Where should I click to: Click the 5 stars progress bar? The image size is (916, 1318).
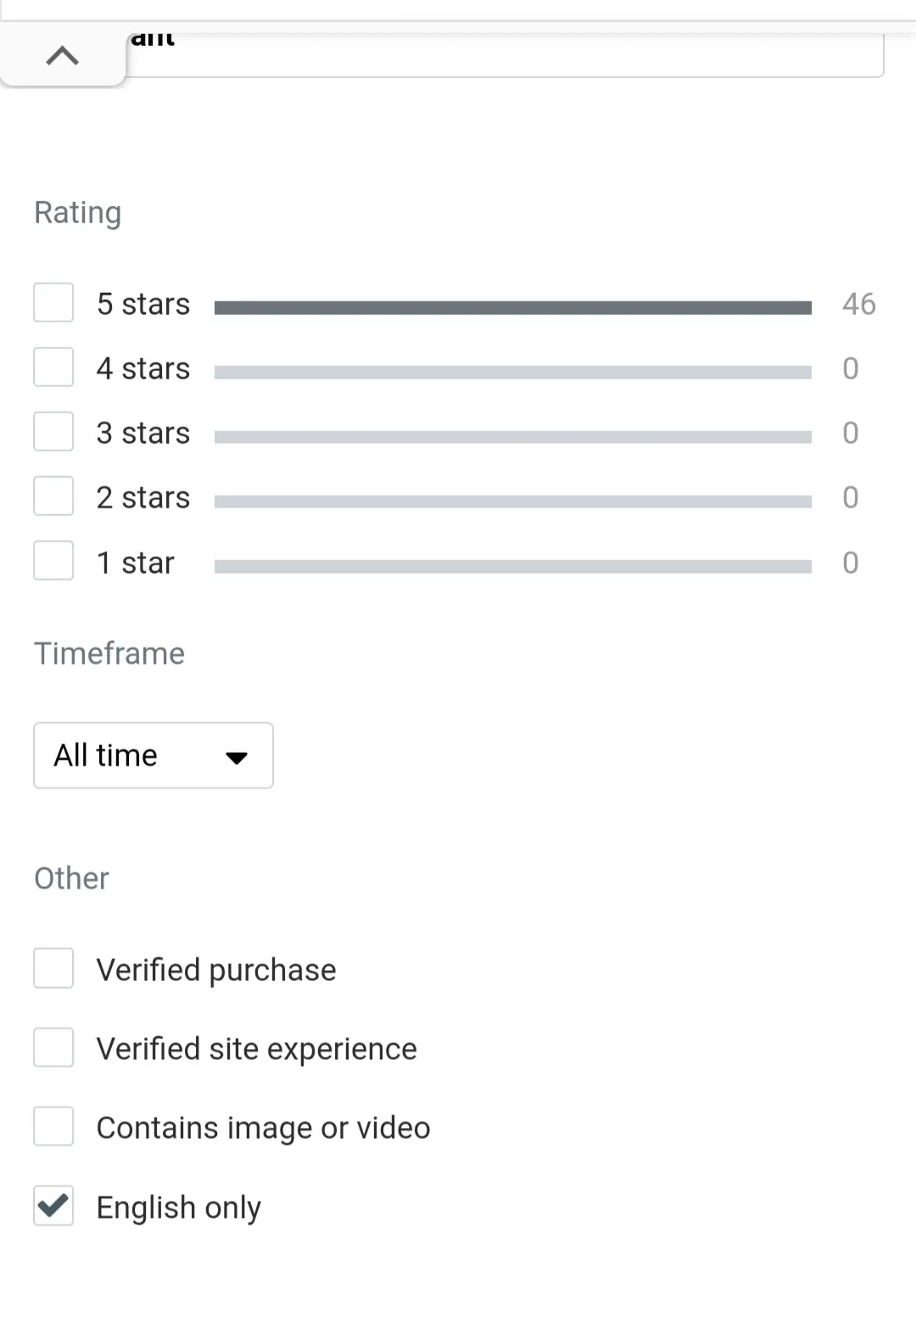513,307
